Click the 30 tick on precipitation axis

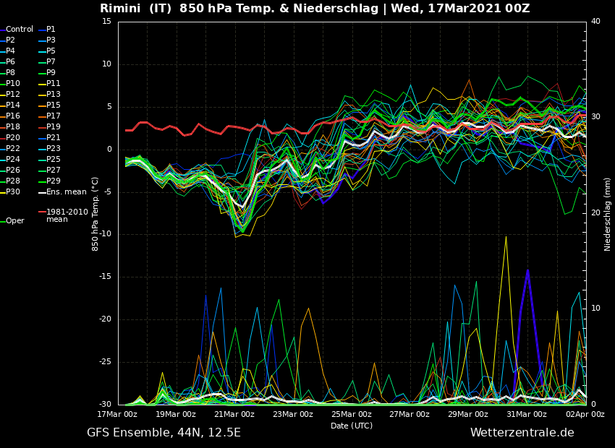tap(595, 117)
